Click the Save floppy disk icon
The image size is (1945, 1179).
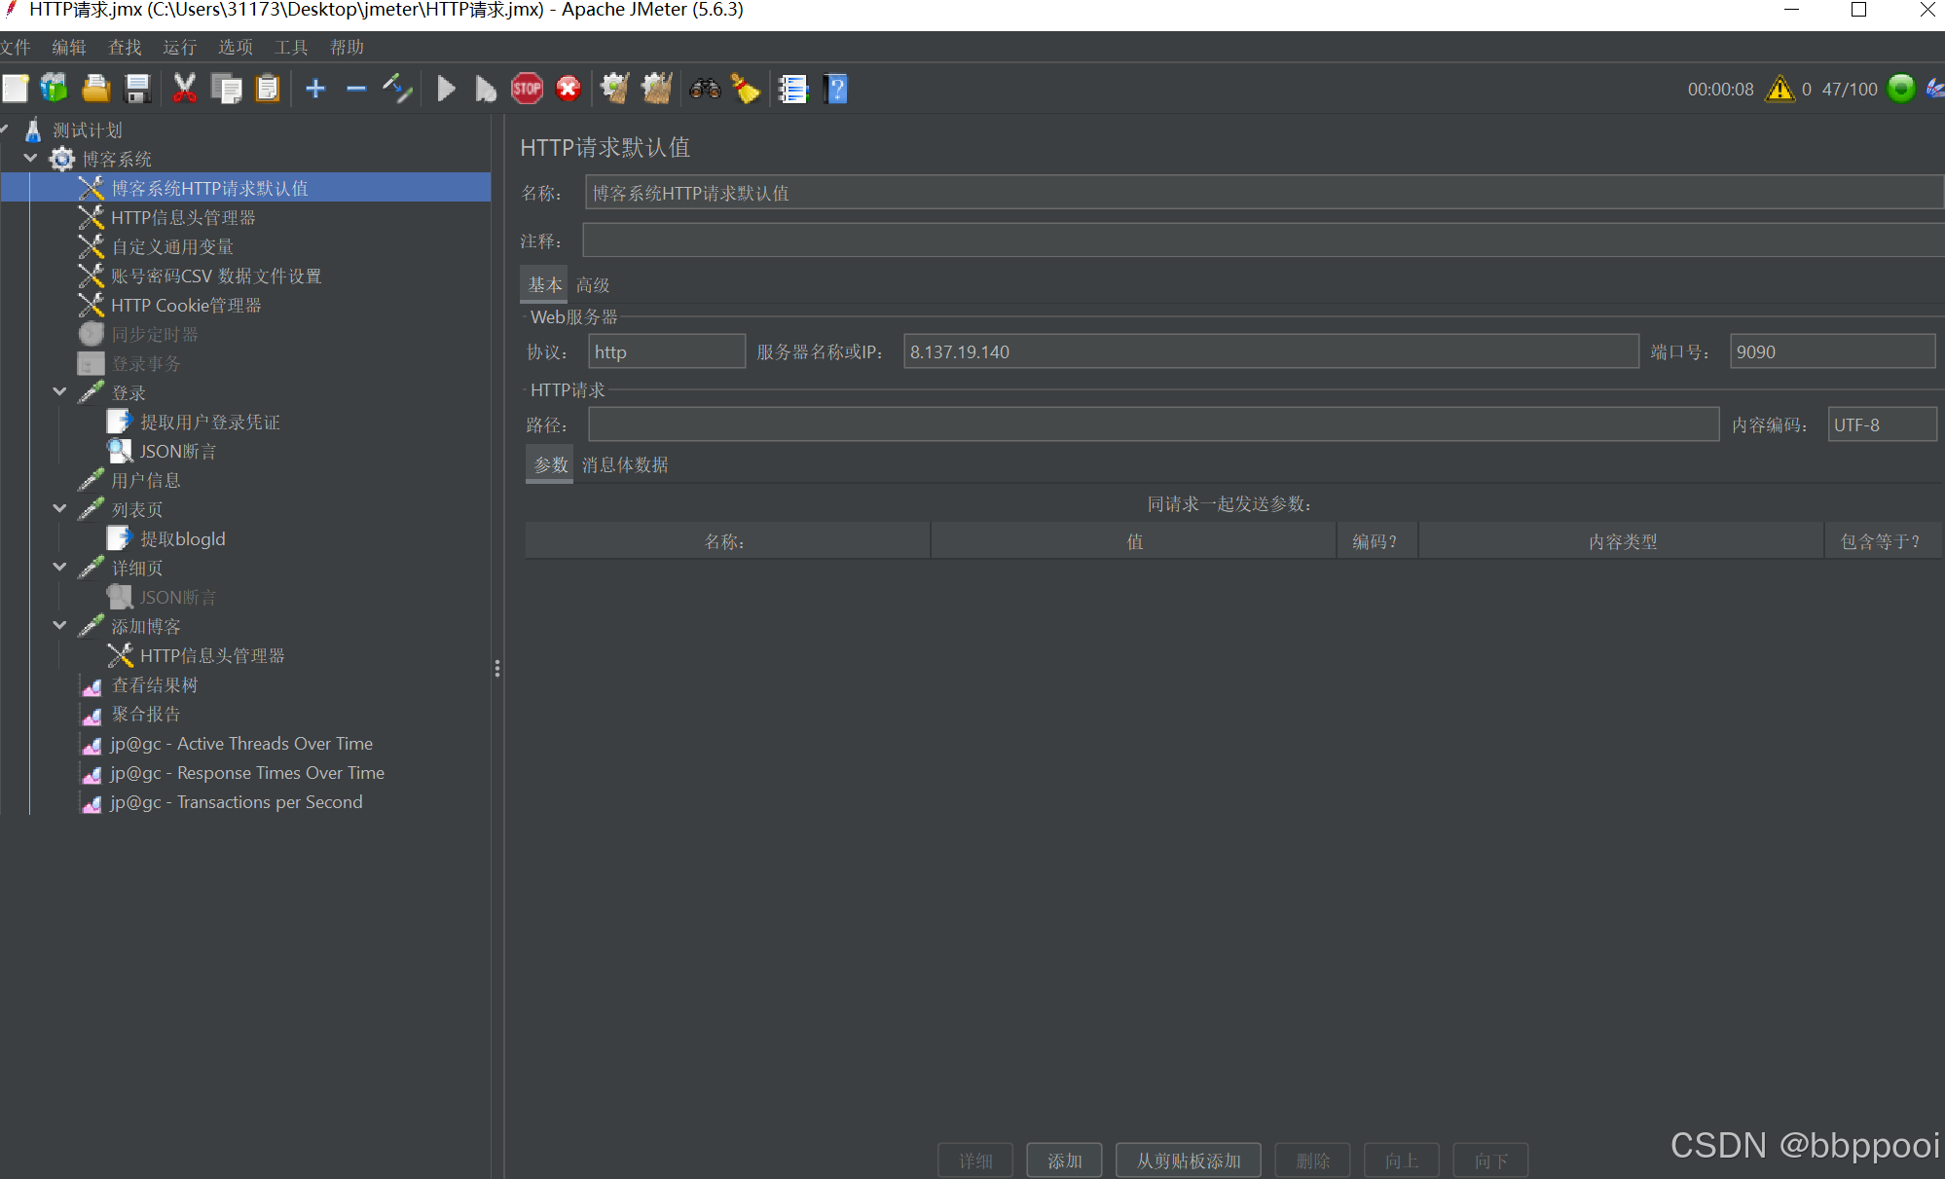[138, 90]
